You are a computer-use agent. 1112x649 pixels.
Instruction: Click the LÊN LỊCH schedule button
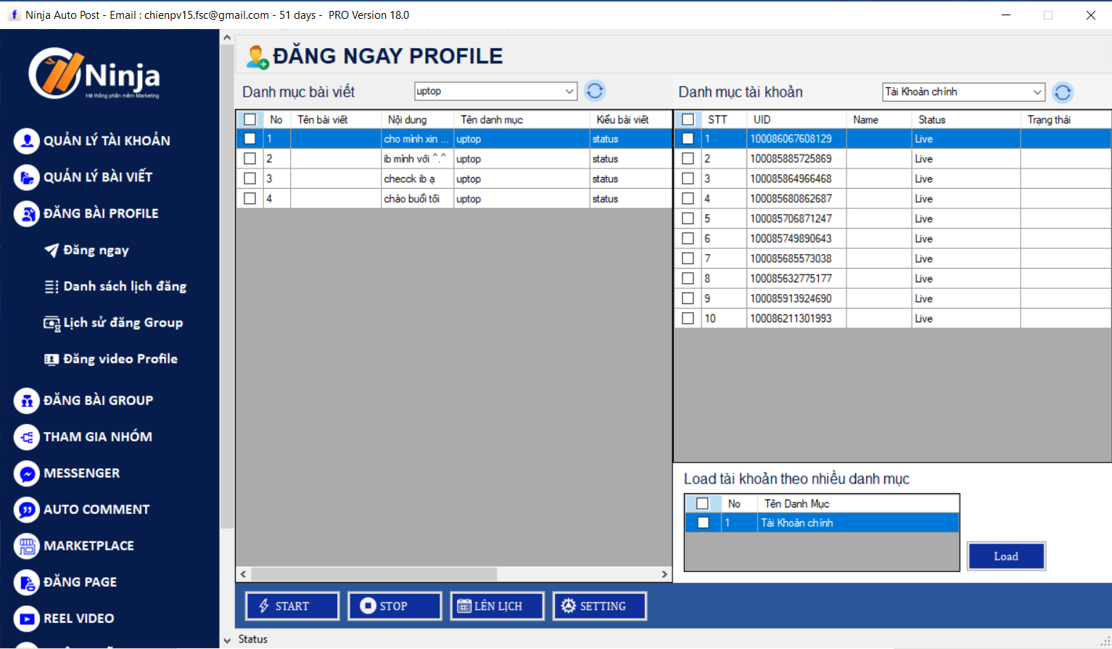coord(497,606)
